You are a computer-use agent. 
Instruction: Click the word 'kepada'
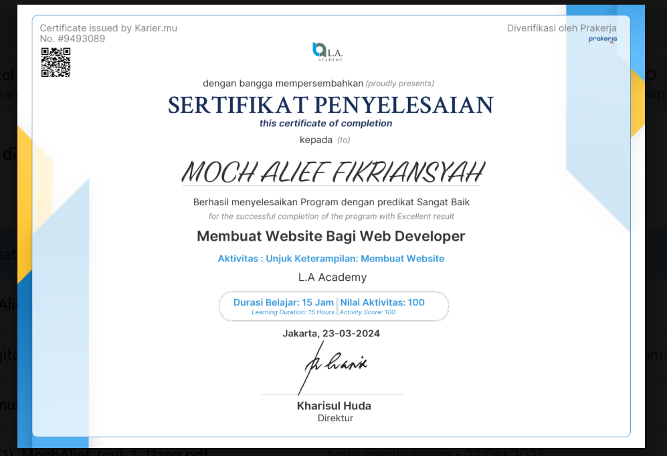316,140
